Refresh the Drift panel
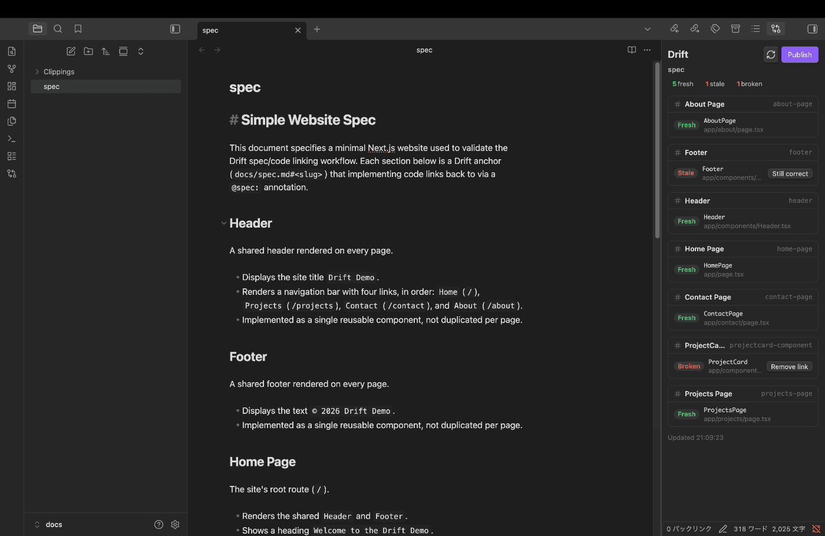The image size is (825, 536). [771, 55]
